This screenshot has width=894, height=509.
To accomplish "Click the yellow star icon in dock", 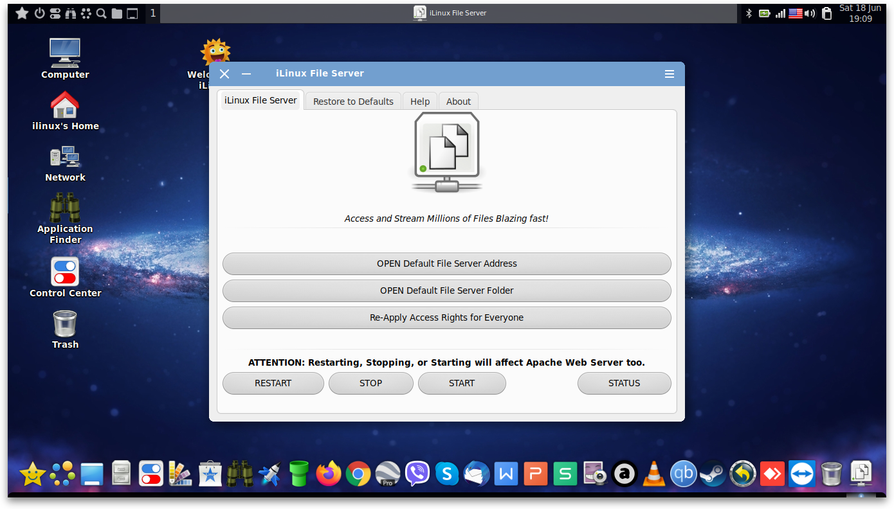I will click(x=32, y=475).
